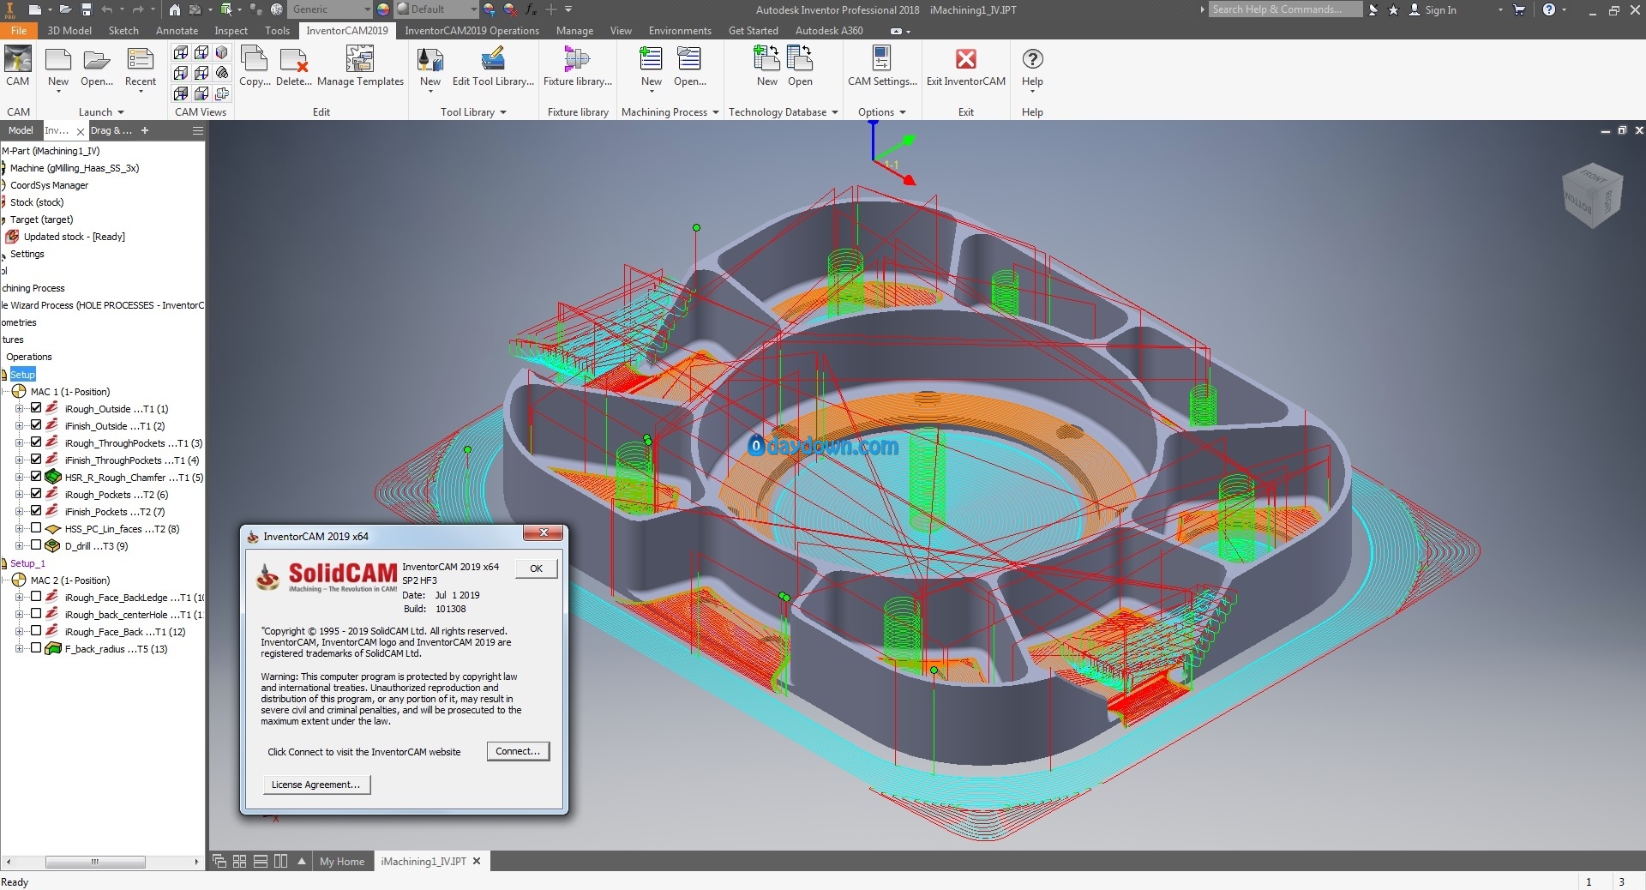The height and width of the screenshot is (890, 1646).
Task: Uncheck the iRough_Outside operation checkbox
Action: pos(36,408)
